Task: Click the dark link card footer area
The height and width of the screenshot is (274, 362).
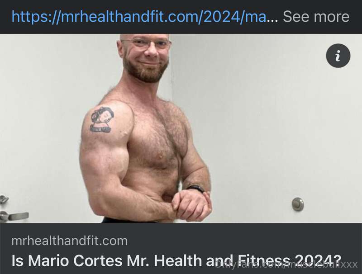Action: point(181,248)
